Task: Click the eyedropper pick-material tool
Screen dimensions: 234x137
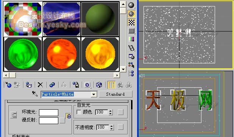Action: click(35, 94)
